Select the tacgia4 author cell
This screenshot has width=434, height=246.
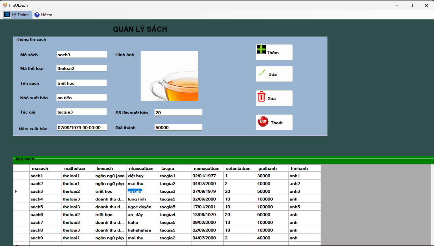tap(175, 214)
